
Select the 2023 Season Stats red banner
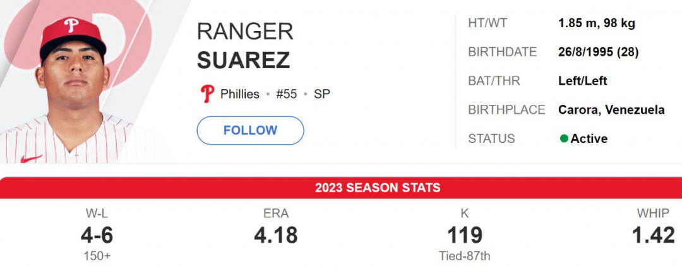(x=341, y=188)
